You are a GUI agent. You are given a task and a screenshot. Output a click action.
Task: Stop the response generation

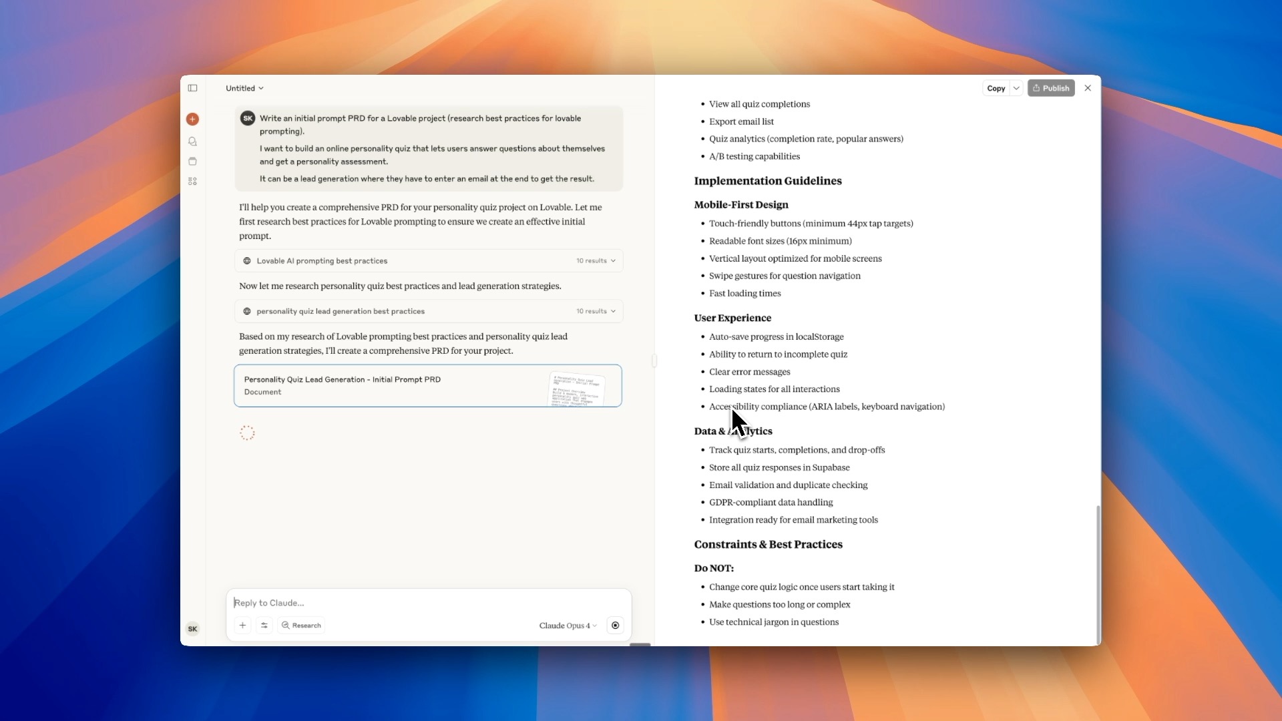[x=615, y=626]
